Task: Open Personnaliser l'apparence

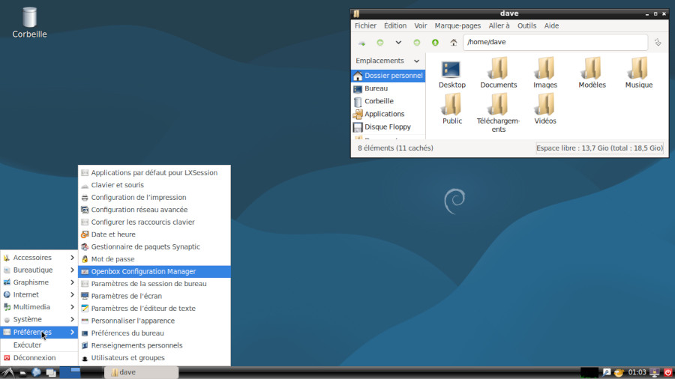Action: click(x=154, y=321)
